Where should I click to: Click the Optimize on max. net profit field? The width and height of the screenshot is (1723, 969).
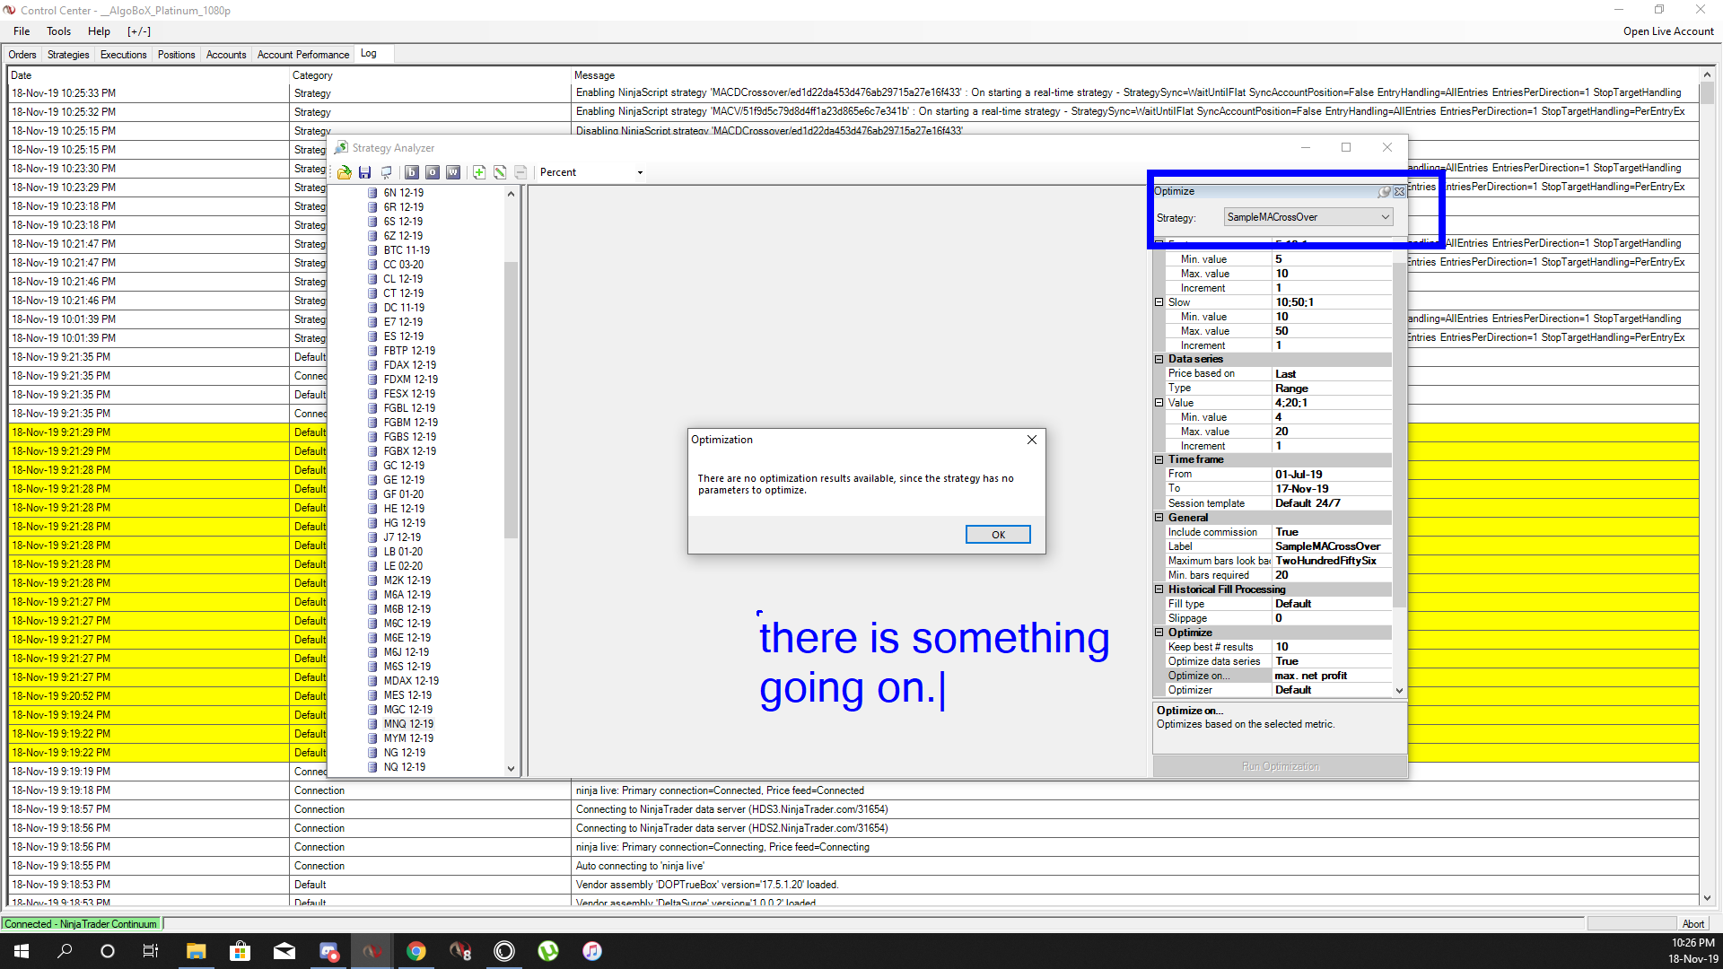(x=1310, y=676)
